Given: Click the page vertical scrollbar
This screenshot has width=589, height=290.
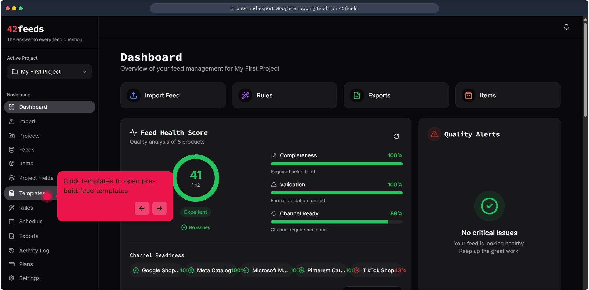Looking at the screenshot, I should coord(585,70).
